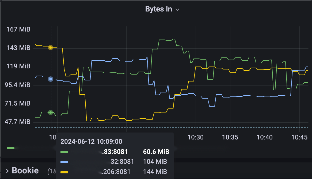Select the .83:8081 series name in tooltip
This screenshot has height=179, width=312.
115,152
